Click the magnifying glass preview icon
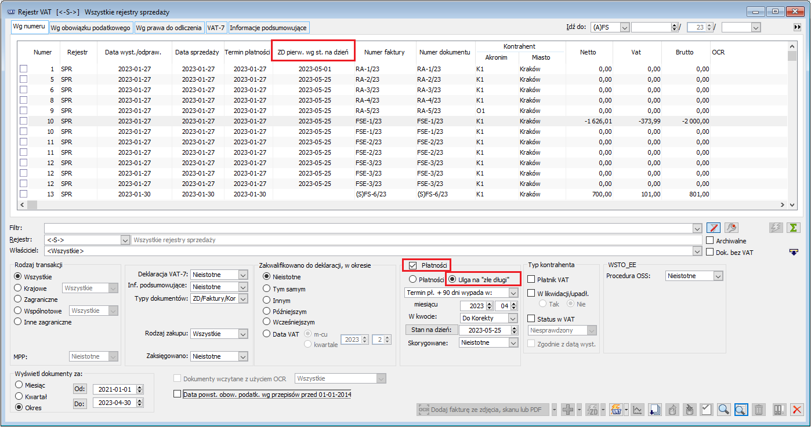 click(723, 410)
